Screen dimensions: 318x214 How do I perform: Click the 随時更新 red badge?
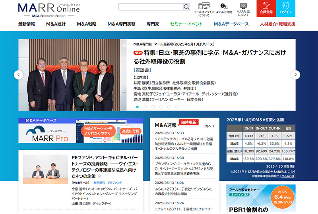click(x=188, y=122)
